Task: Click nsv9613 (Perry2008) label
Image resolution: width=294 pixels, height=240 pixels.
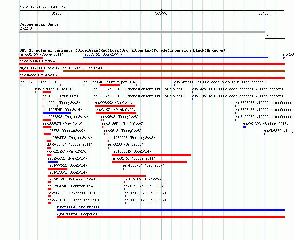Action: [123, 131]
